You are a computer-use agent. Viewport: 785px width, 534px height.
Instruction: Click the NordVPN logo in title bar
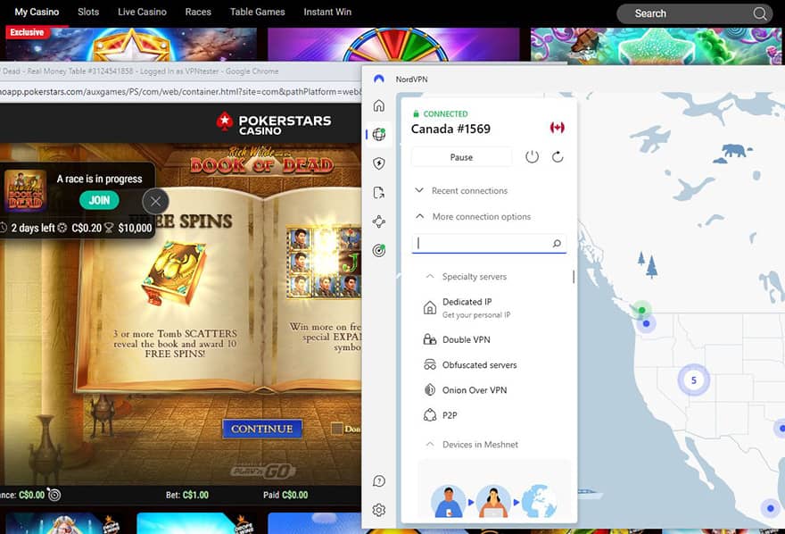379,79
